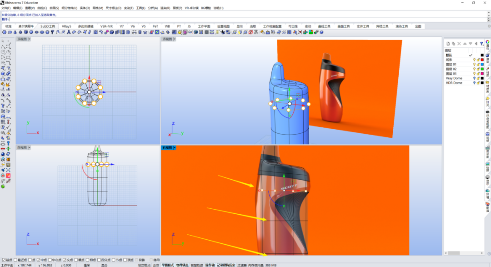Open the 前视图 viewport dropdown arrow

(30, 148)
